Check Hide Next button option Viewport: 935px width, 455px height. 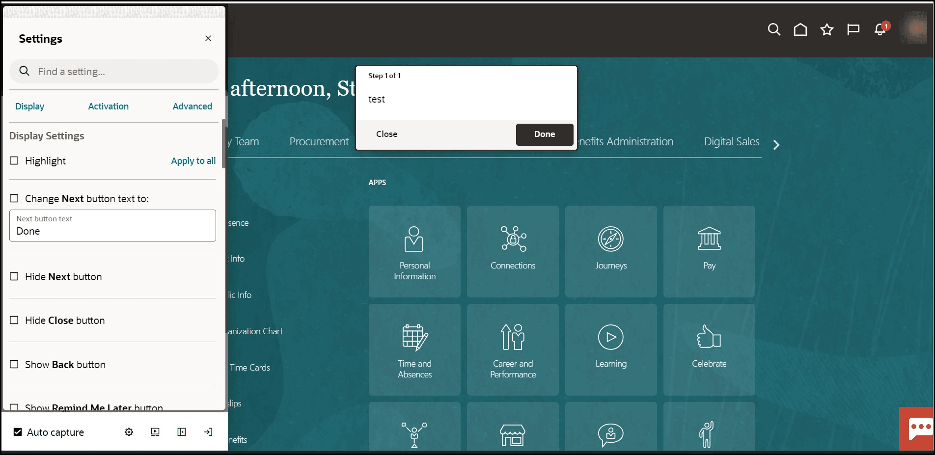14,276
